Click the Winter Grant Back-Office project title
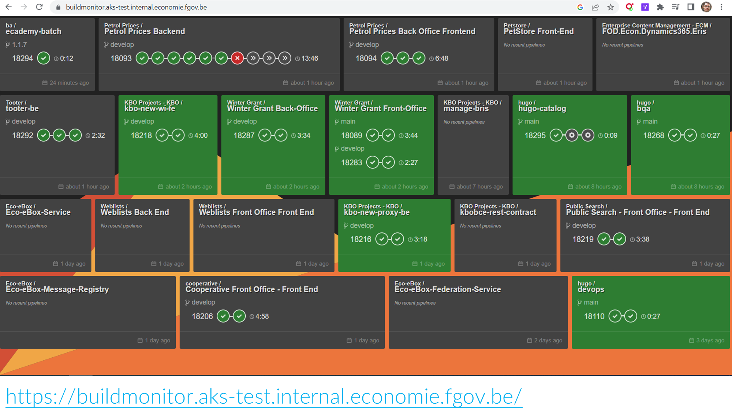 pyautogui.click(x=272, y=109)
